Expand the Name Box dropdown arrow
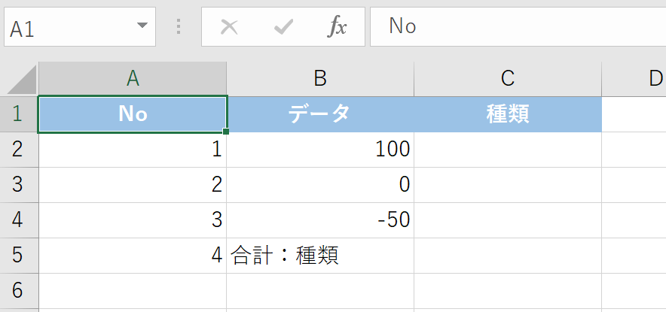This screenshot has width=666, height=312. pos(142,27)
